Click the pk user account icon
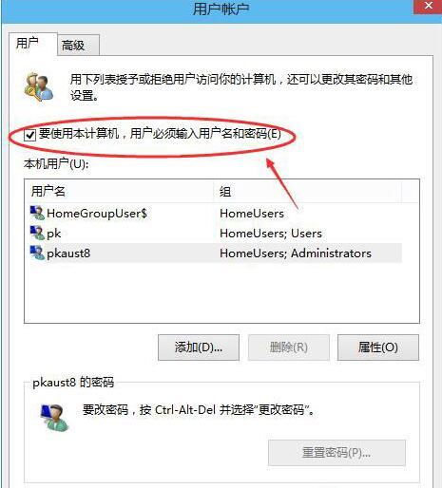The width and height of the screenshot is (442, 488). click(x=37, y=233)
